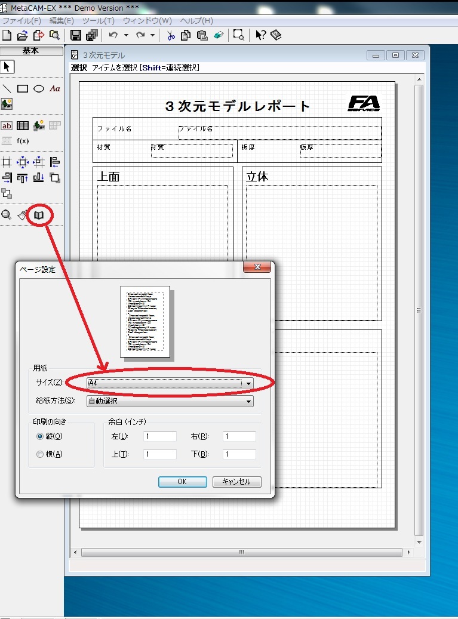Select the Aa text label tool
This screenshot has height=619, width=458.
click(55, 89)
